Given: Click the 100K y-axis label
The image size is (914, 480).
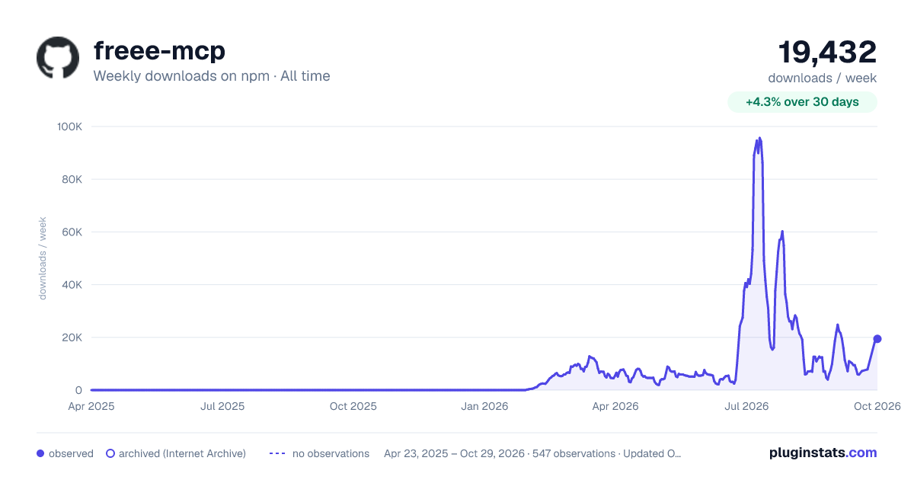Looking at the screenshot, I should pyautogui.click(x=69, y=126).
